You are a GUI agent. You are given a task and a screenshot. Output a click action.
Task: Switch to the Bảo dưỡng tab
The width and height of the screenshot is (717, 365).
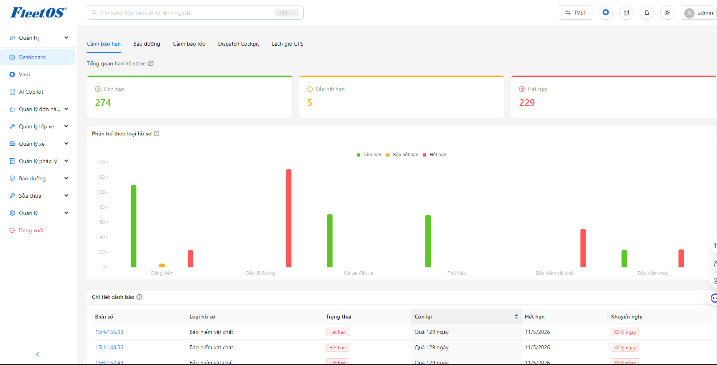(147, 44)
